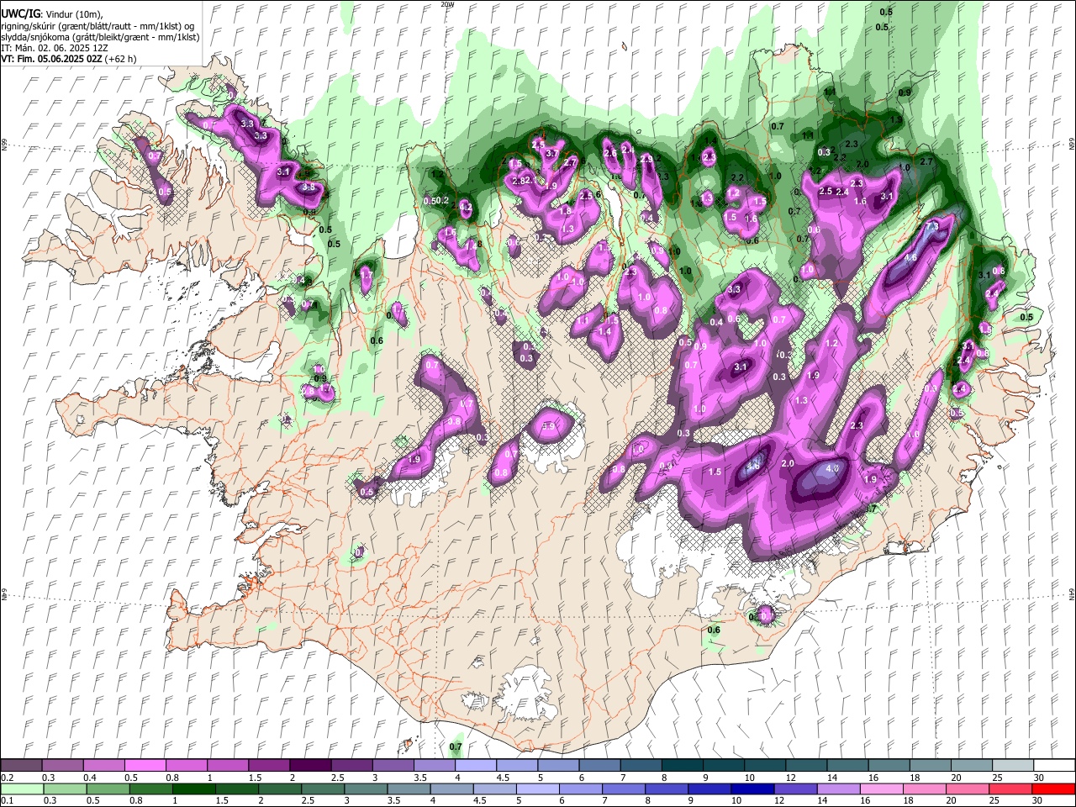
Task: Click the '0.2' label in the snow legend
Action: (7, 778)
